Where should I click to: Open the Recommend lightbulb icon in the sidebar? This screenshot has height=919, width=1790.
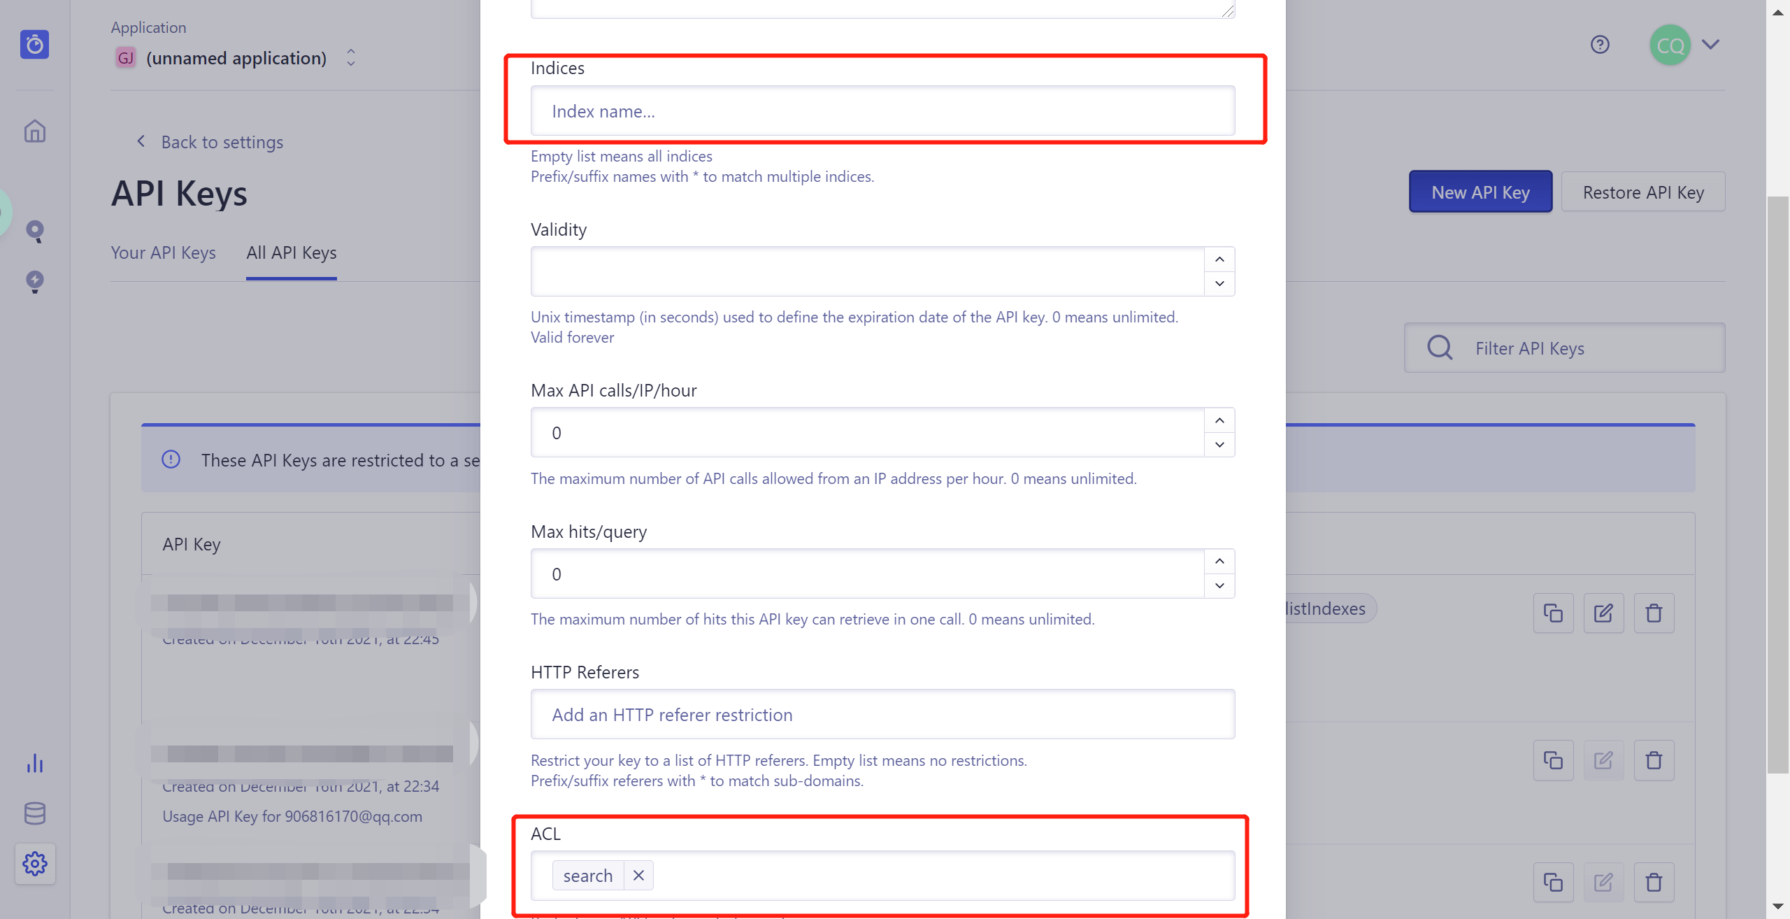click(35, 281)
